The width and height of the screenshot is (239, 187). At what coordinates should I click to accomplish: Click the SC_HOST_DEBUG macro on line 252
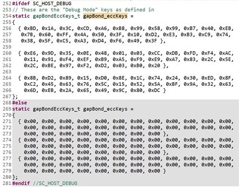pos(52,3)
